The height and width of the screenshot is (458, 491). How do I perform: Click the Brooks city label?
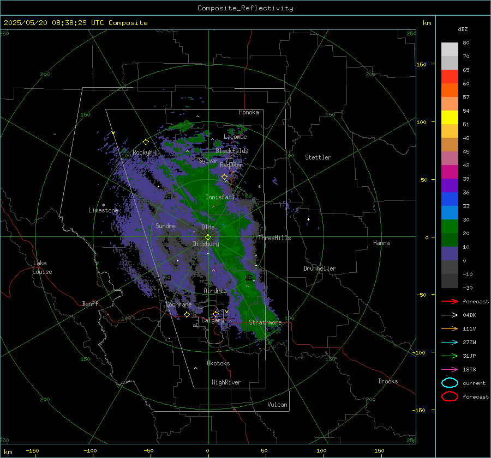click(388, 381)
